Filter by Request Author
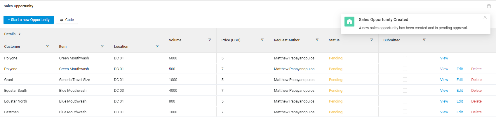 coord(317,40)
